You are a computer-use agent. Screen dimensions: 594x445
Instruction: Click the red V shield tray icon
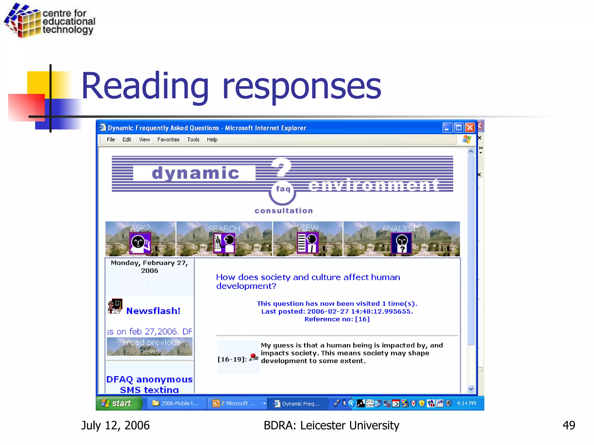pos(413,403)
